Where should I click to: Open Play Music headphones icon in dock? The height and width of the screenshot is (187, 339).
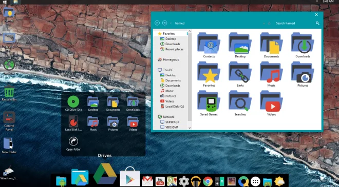pos(196,181)
